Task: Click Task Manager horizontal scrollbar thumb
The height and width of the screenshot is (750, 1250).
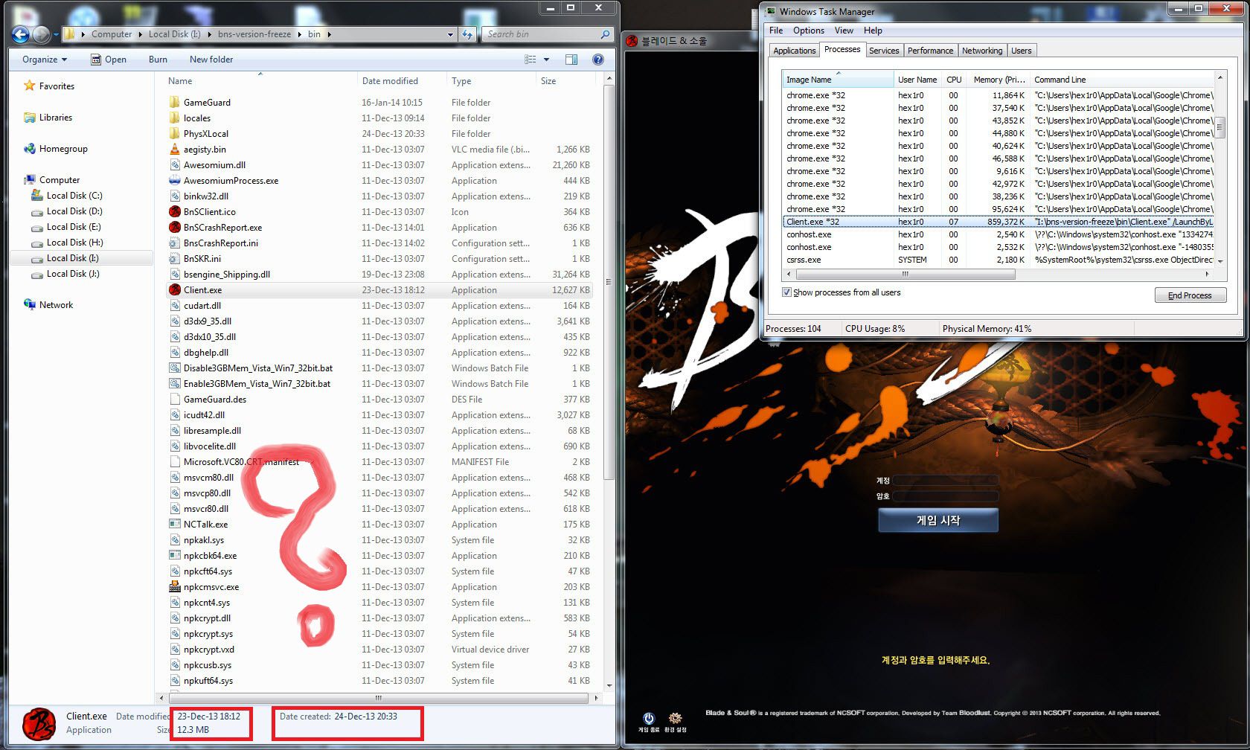Action: [906, 274]
